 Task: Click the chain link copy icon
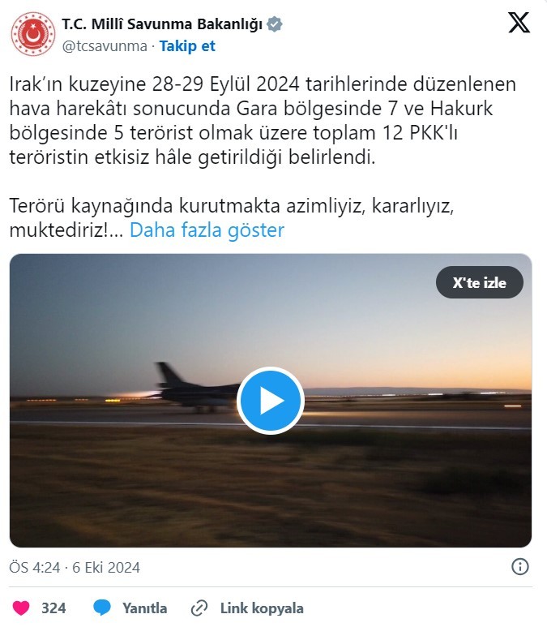click(x=199, y=608)
